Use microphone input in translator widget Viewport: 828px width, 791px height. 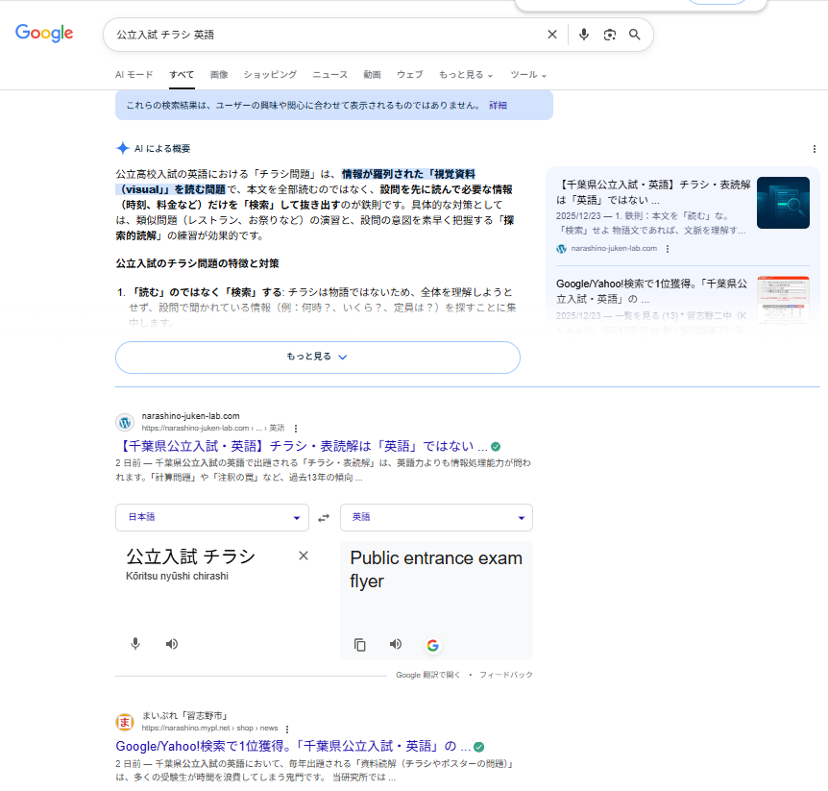click(135, 644)
